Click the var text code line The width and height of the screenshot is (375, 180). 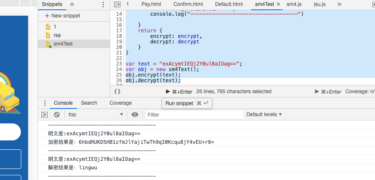[x=184, y=64]
